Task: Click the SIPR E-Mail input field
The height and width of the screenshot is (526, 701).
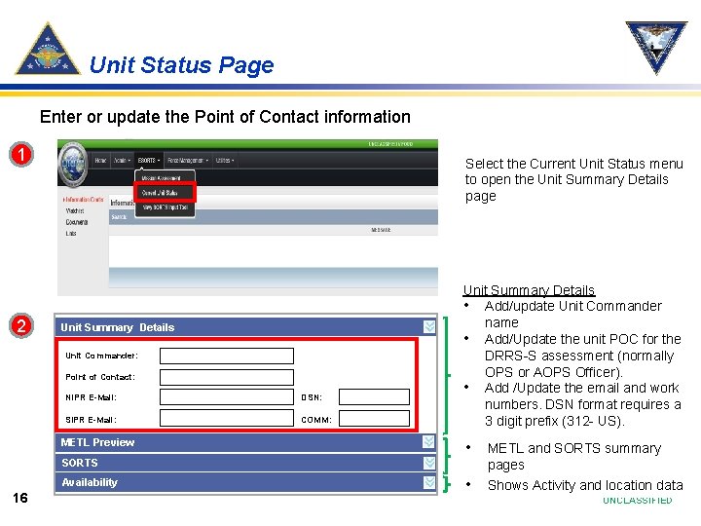Action: (227, 418)
